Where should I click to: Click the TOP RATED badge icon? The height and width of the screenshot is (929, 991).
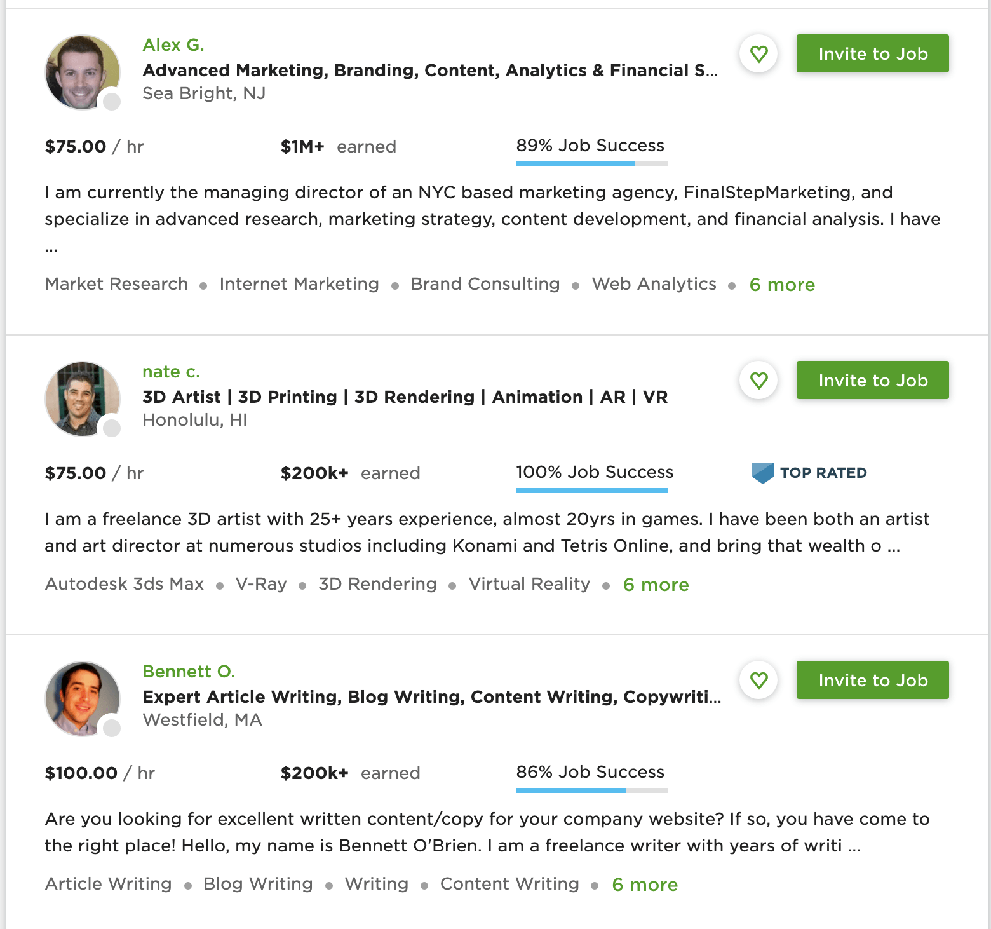764,472
